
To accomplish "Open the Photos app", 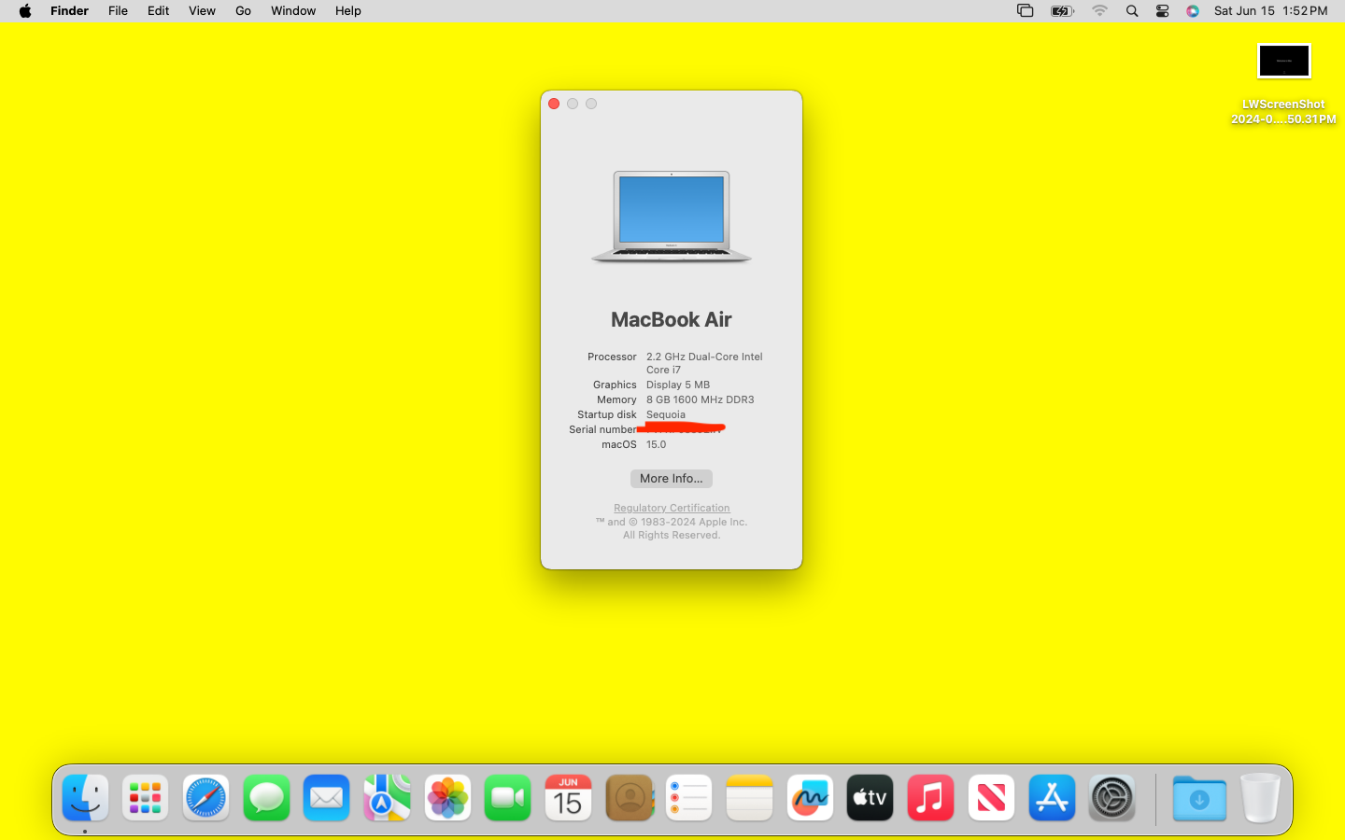I will tap(447, 798).
